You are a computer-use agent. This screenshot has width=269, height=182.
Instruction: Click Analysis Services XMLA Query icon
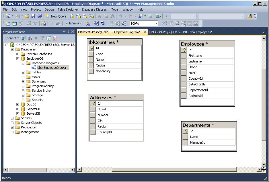[x=91, y=16]
